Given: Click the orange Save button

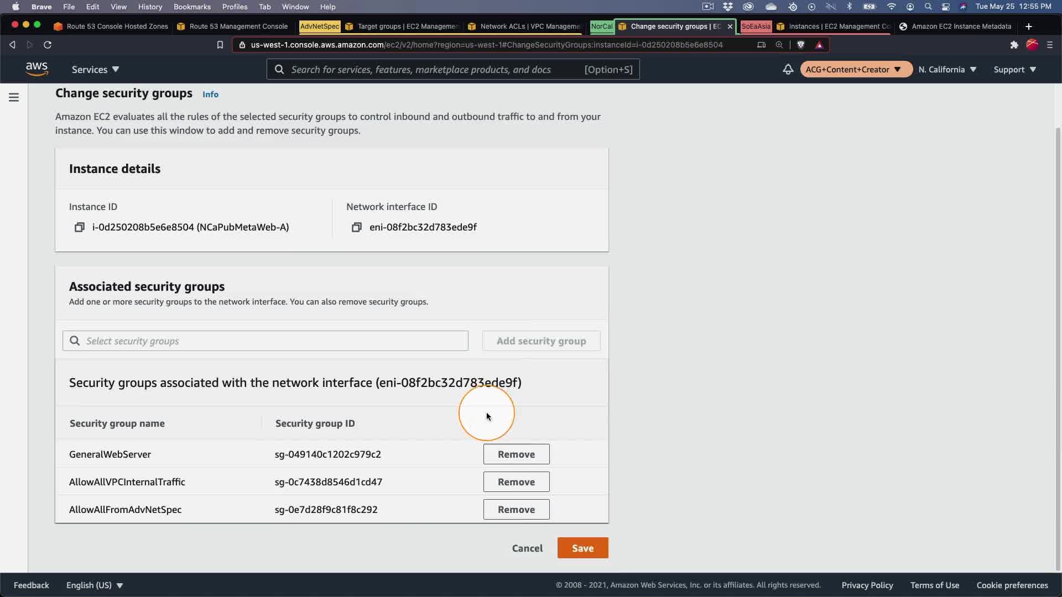Looking at the screenshot, I should tap(582, 548).
